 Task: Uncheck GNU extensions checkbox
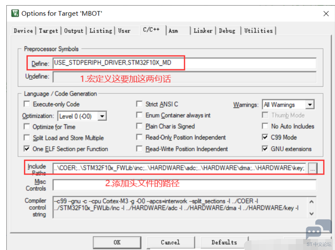[x=265, y=149]
